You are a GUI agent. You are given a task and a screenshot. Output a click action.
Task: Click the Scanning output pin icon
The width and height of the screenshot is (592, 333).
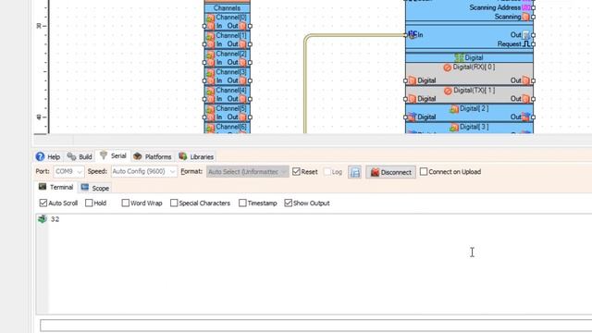[x=526, y=17]
